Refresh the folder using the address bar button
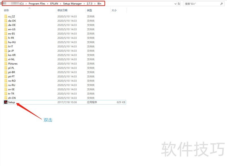 click(x=179, y=4)
